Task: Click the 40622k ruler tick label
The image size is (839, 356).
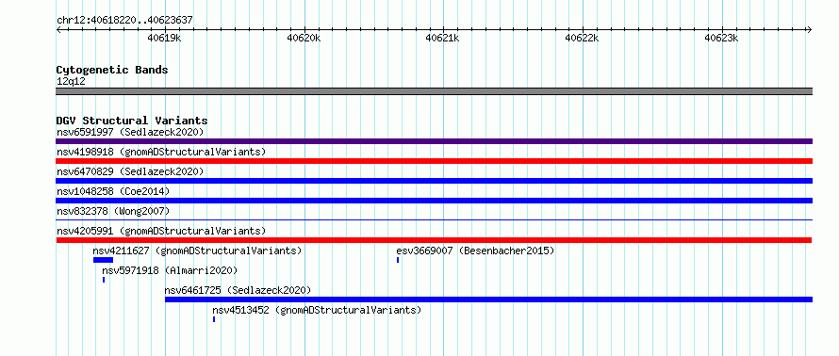Action: (582, 38)
